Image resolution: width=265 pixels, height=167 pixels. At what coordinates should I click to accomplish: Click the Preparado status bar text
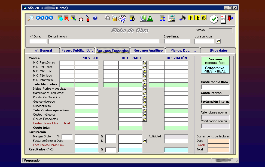32,160
